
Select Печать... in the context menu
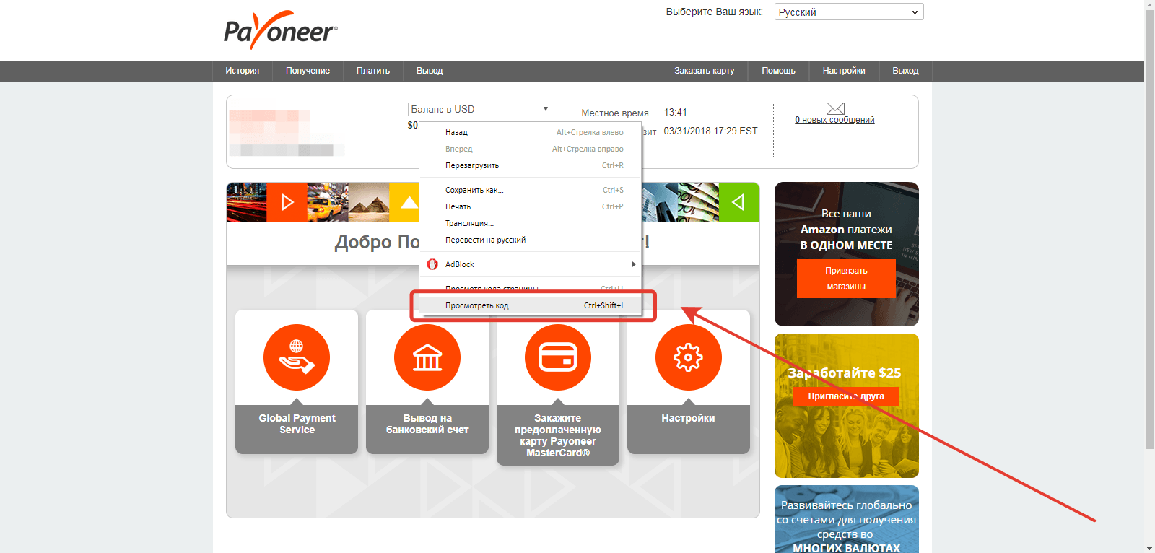531,206
